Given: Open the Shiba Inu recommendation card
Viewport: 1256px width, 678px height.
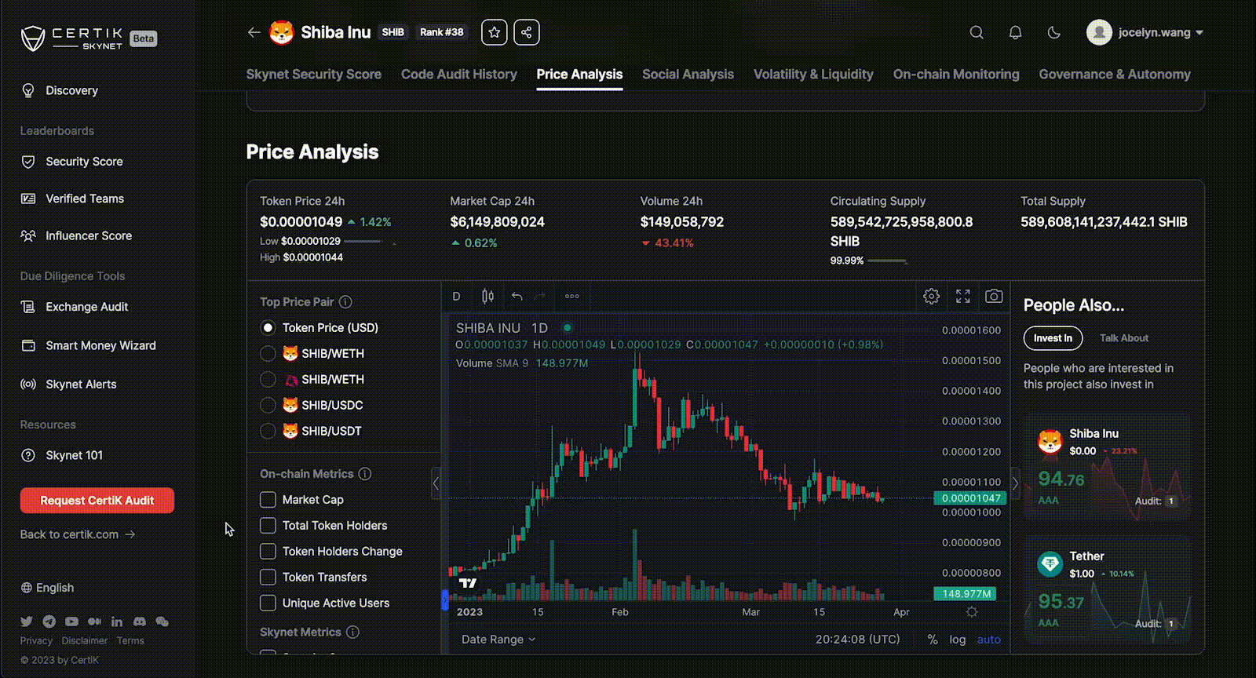Looking at the screenshot, I should (x=1107, y=468).
